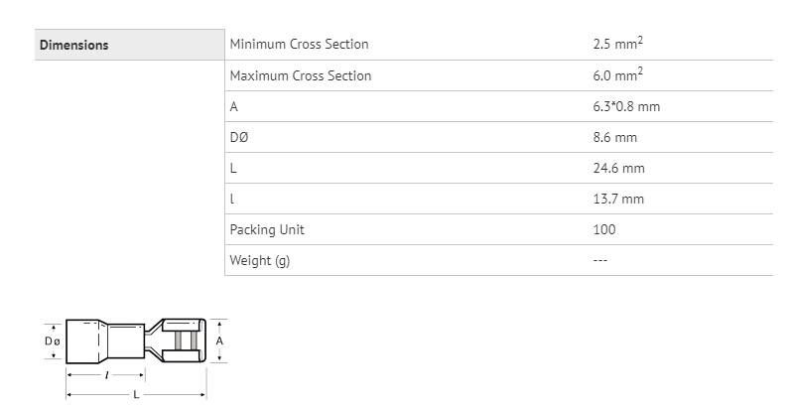
Task: Click the weight dashes placeholder value
Action: (600, 261)
